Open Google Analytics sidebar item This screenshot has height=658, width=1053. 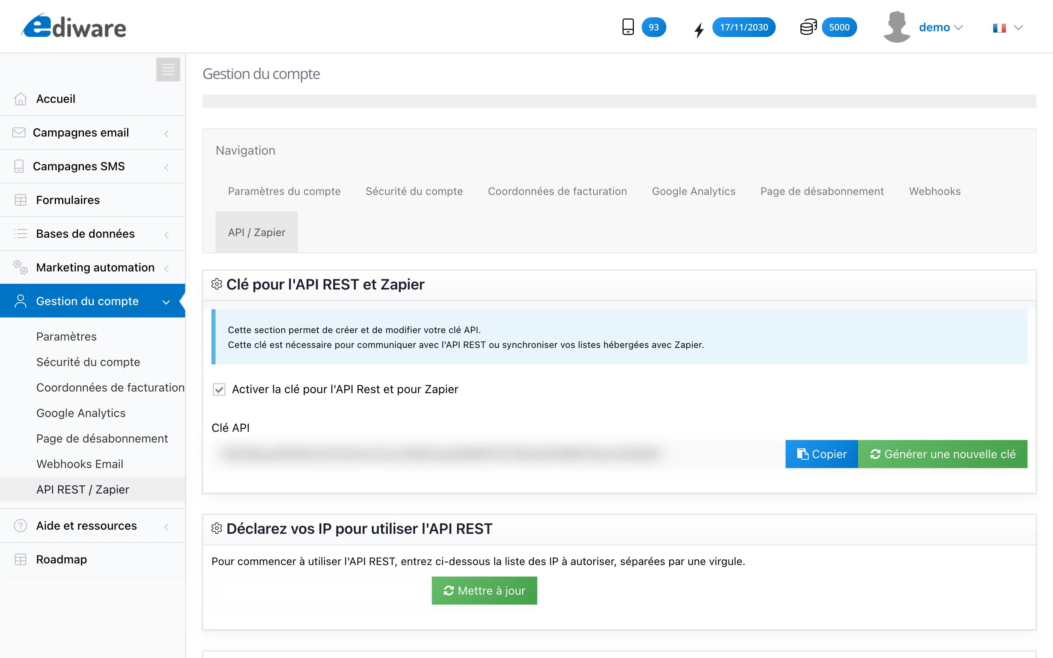[81, 413]
